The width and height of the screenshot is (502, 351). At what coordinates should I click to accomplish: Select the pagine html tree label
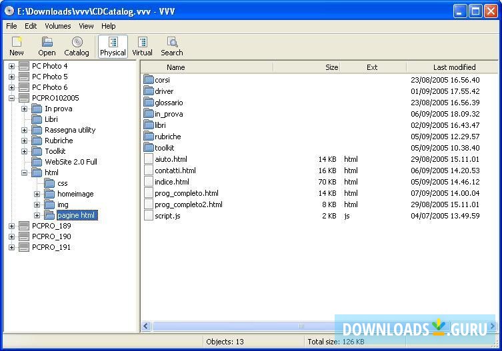(x=76, y=215)
